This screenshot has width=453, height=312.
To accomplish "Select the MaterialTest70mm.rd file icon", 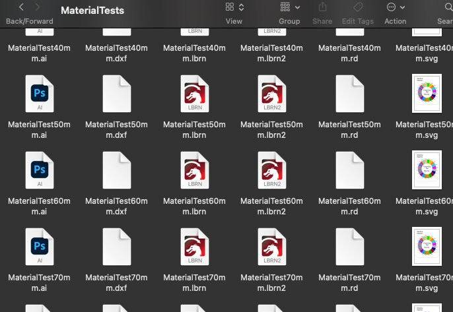I will pos(349,247).
